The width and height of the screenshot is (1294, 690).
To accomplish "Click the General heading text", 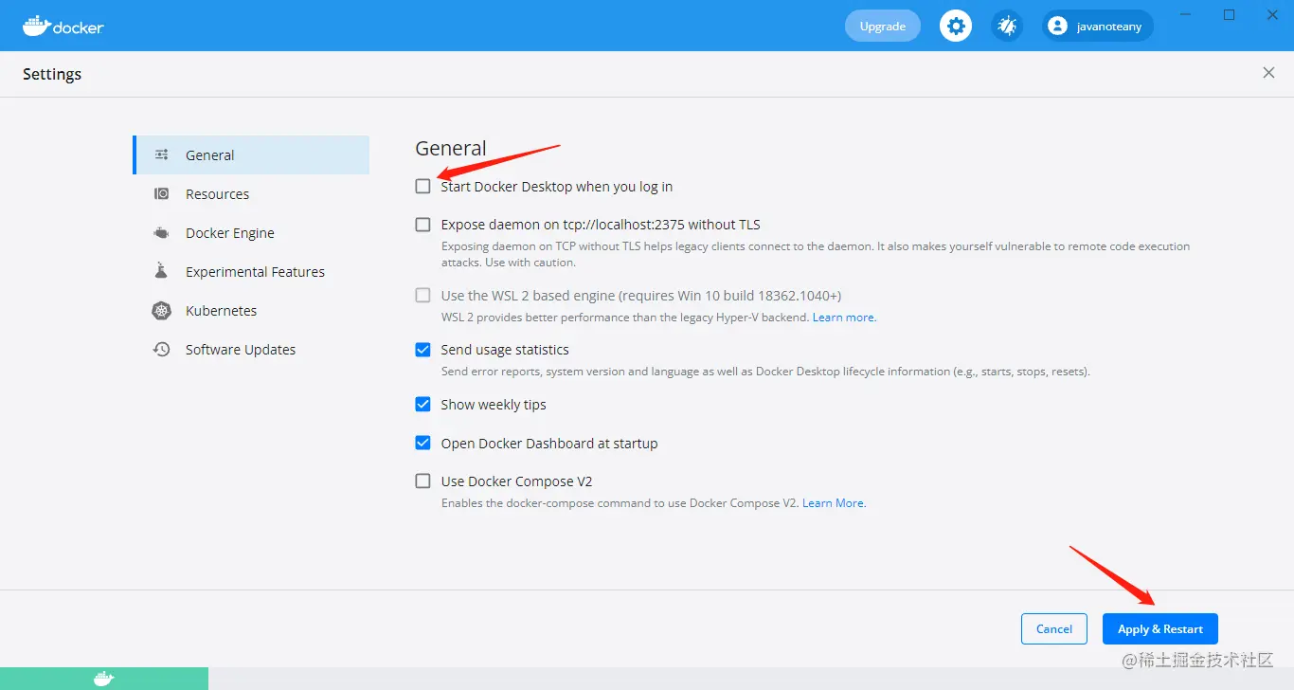I will pos(451,148).
